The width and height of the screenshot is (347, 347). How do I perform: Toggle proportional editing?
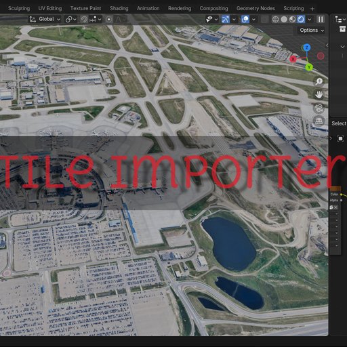(x=108, y=20)
